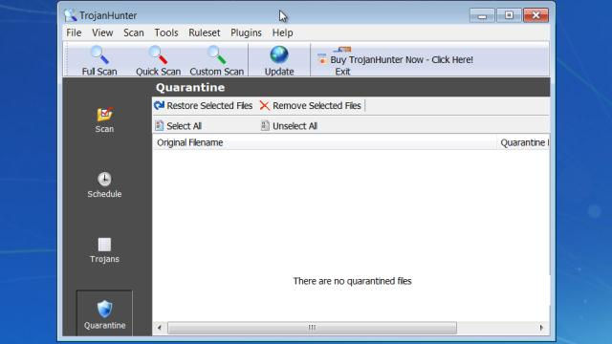Viewport: 612px width, 344px height.
Task: Click the scrollbar left arrow
Action: [160, 328]
